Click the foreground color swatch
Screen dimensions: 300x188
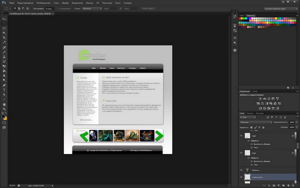point(3,116)
